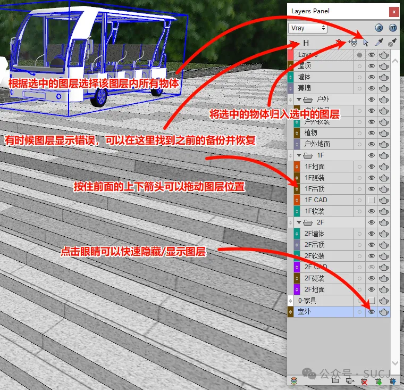
Task: Click the trash icon with blue arrow
Action: tap(393, 381)
